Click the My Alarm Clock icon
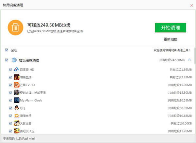The height and width of the screenshot is (143, 196). 17,100
